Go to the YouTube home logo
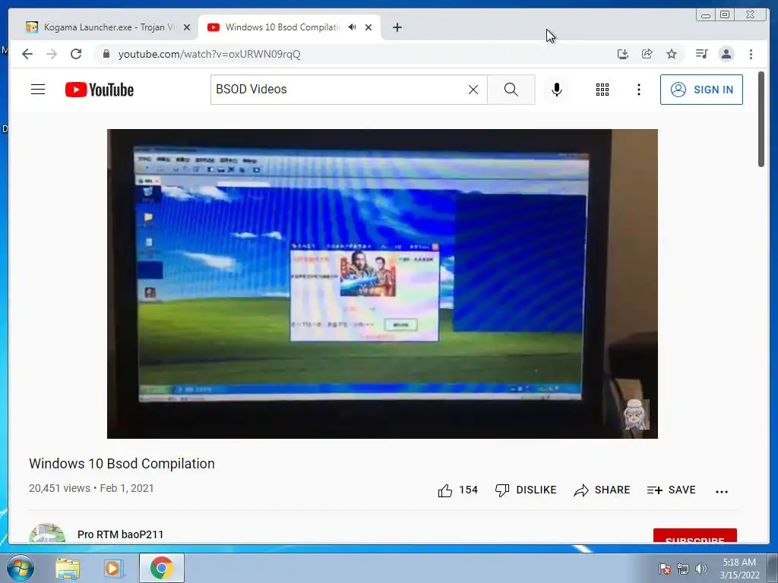Screen dimensions: 778x583 coord(100,90)
